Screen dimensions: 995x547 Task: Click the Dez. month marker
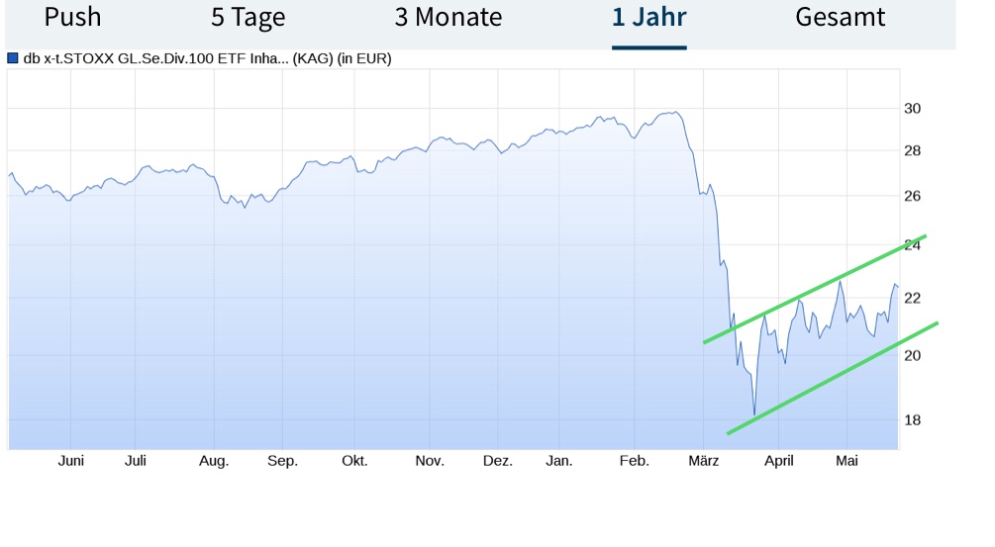(498, 461)
